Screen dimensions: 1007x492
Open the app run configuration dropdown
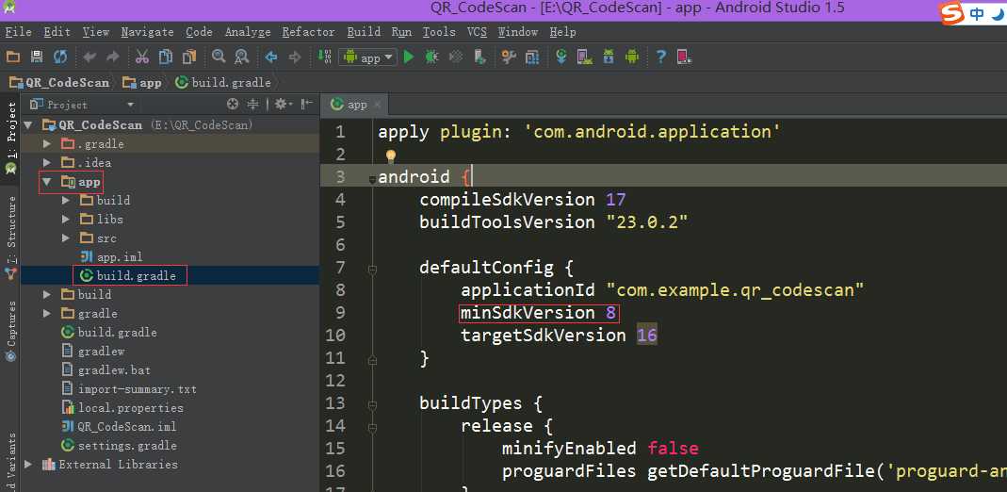[x=368, y=57]
